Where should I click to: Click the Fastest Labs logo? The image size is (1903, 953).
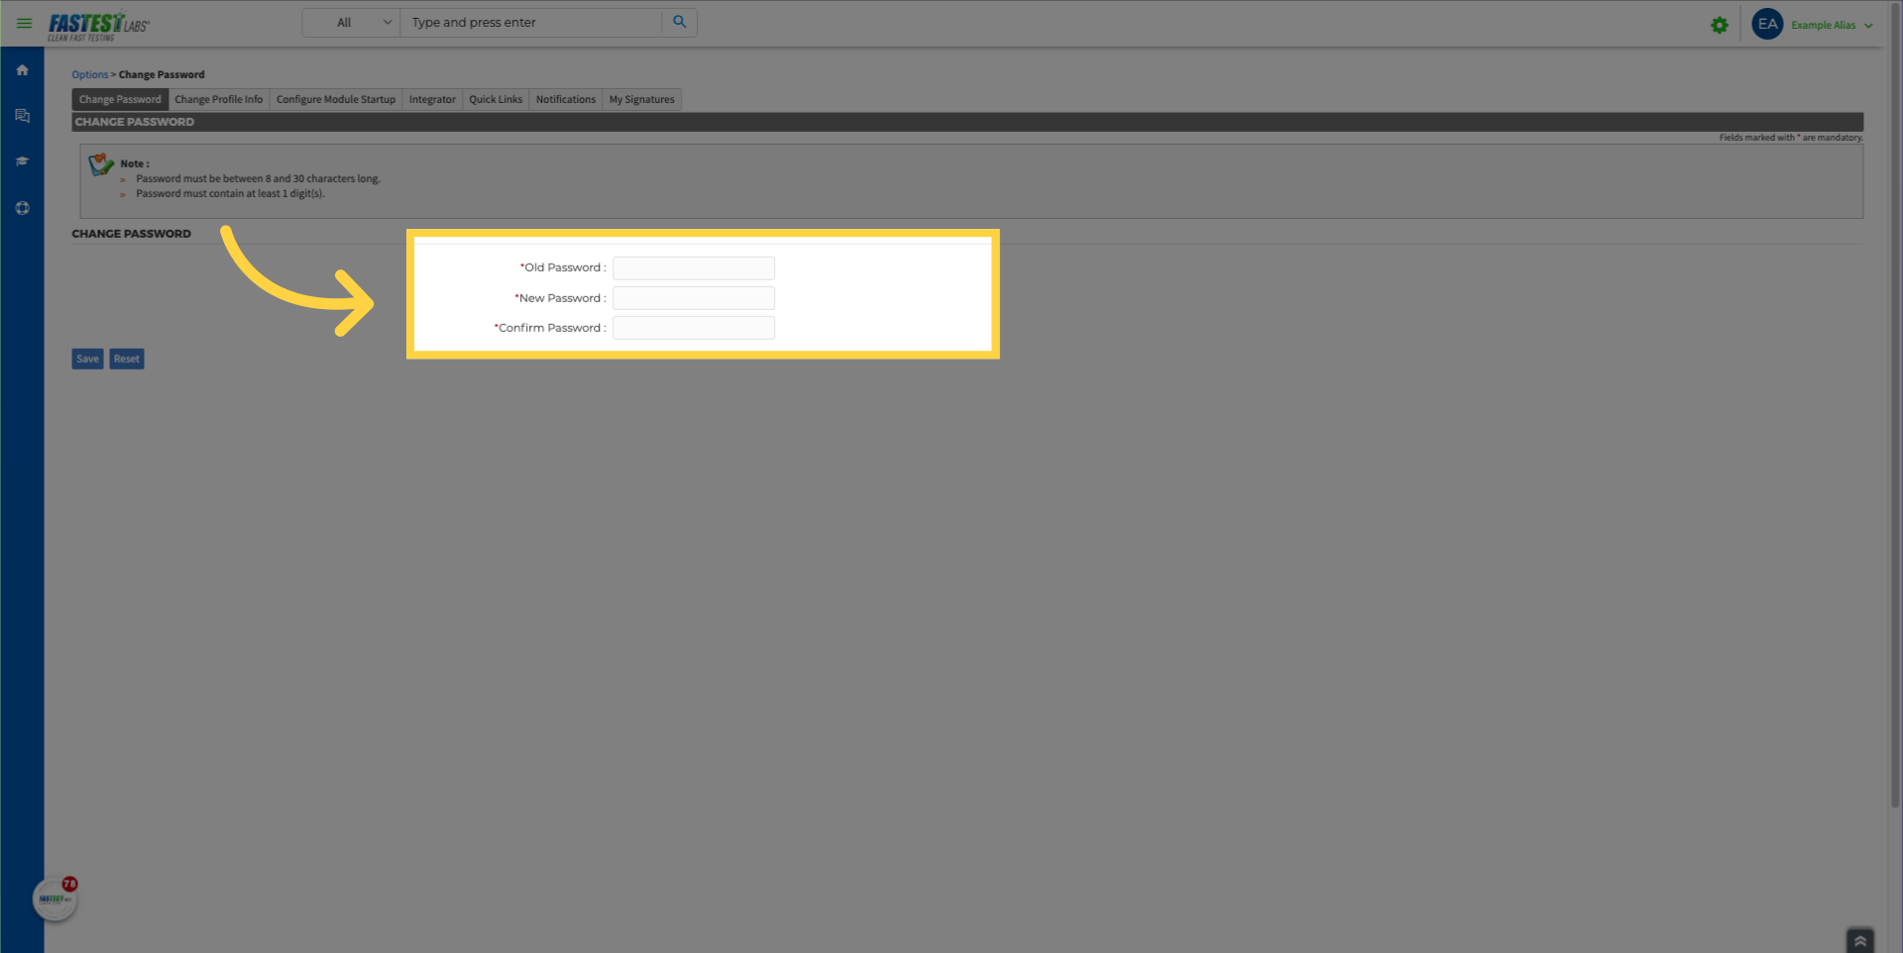click(x=98, y=26)
